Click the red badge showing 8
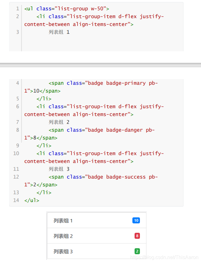 click(137, 236)
